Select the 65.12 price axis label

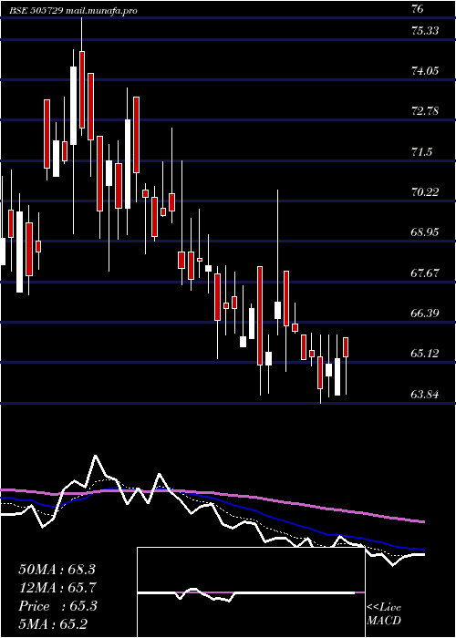point(425,354)
